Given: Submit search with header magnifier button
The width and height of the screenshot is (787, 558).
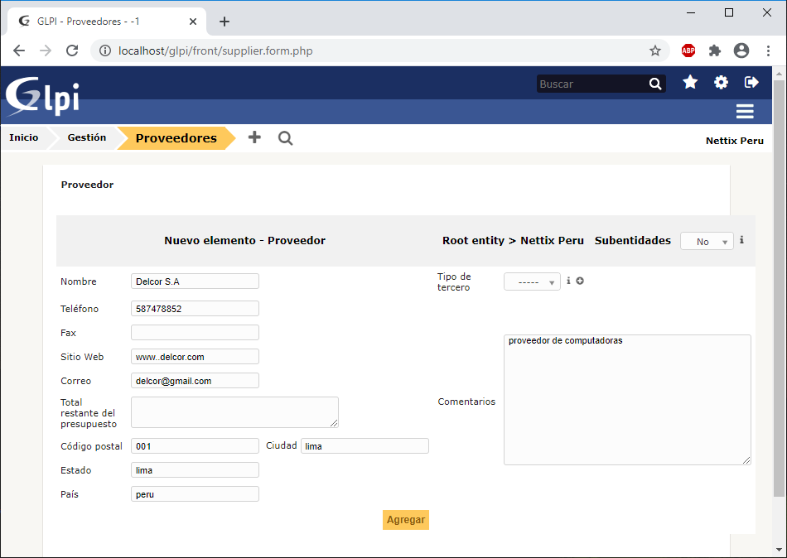Looking at the screenshot, I should (655, 84).
